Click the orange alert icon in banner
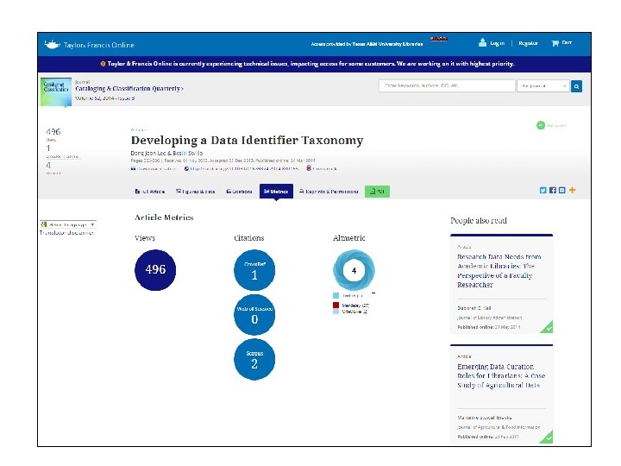The width and height of the screenshot is (621, 466). (103, 64)
